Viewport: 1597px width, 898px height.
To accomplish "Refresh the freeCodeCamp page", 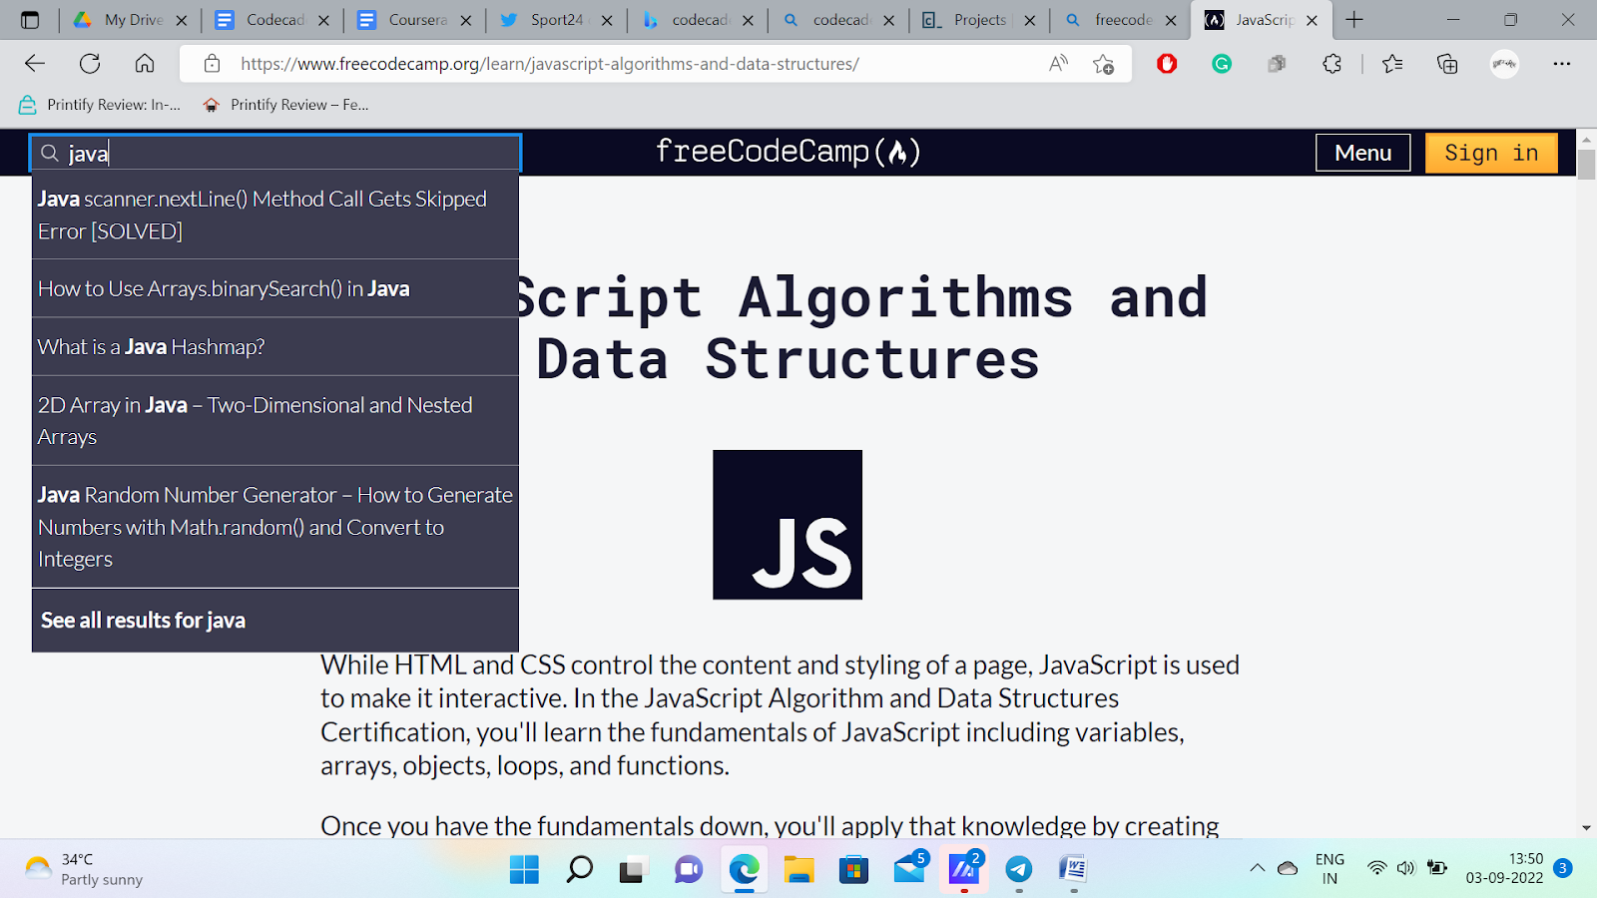I will [x=90, y=64].
